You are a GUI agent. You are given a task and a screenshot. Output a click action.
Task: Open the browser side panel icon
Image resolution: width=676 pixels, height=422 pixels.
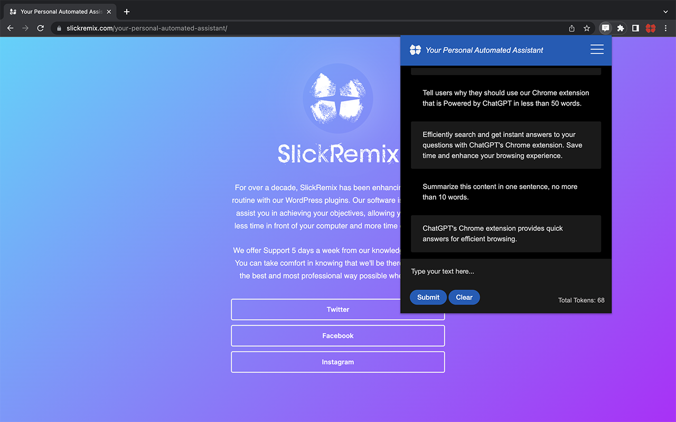coord(635,28)
